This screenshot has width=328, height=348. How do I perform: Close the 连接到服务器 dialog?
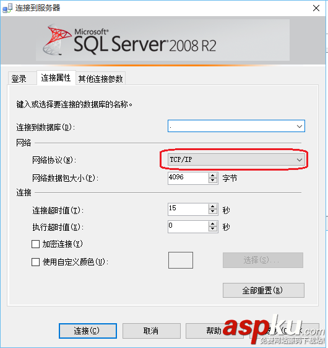click(x=316, y=8)
